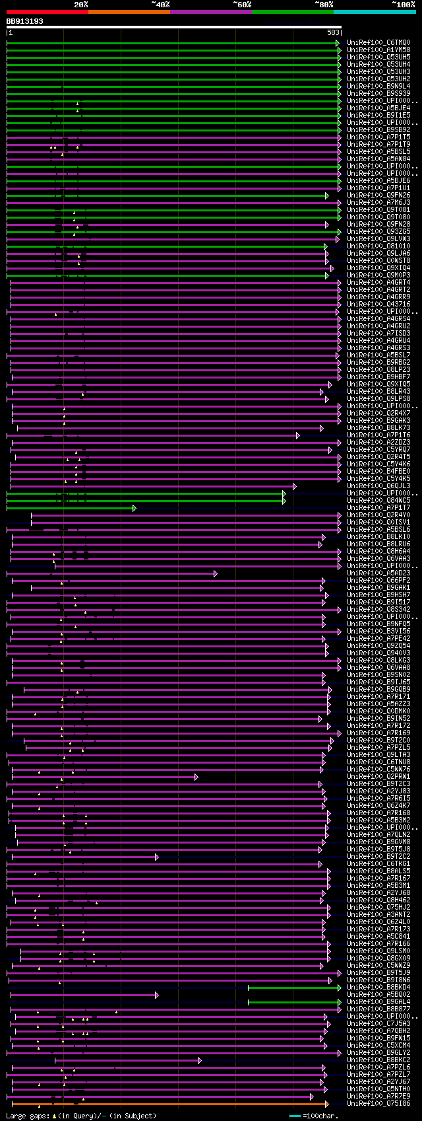Click the cyan ~100% identity legend segment
This screenshot has width=422, height=1121.
(x=375, y=12)
